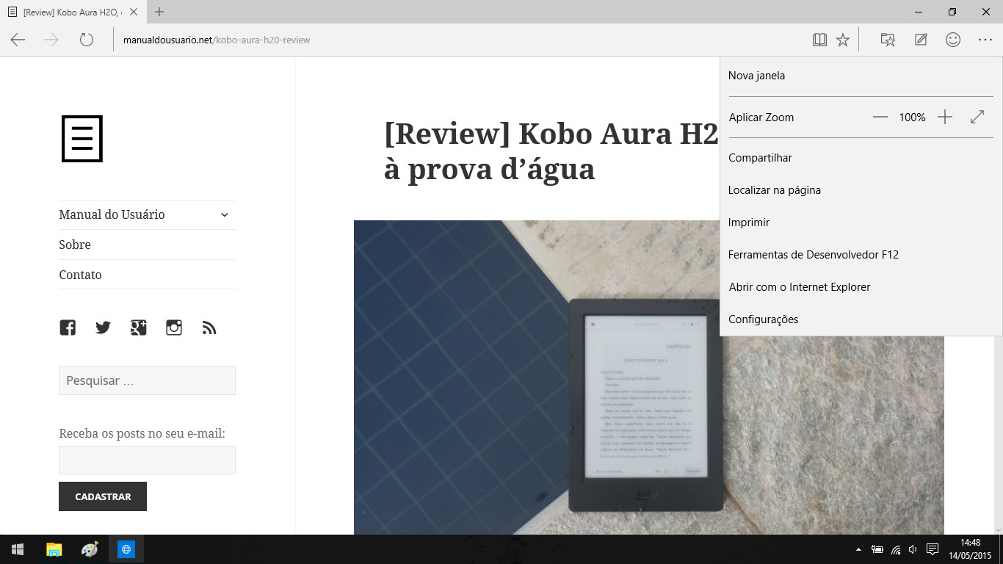The image size is (1003, 564).
Task: Open the RSS feed icon
Action: pos(209,328)
